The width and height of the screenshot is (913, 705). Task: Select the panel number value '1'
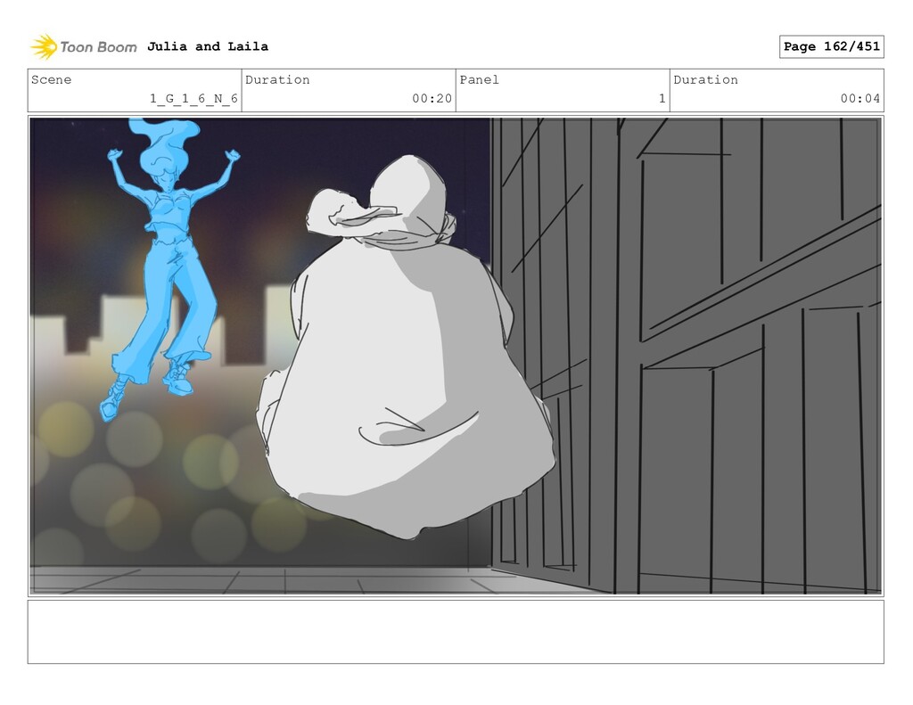click(662, 98)
